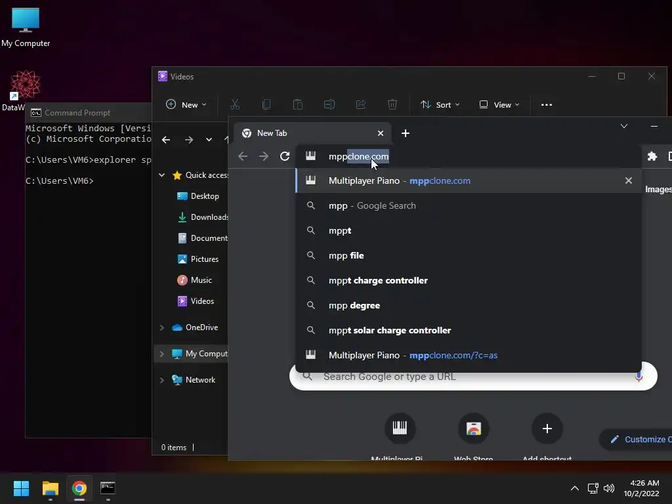Show hidden tray icons chevron
672x504 pixels.
(x=575, y=488)
